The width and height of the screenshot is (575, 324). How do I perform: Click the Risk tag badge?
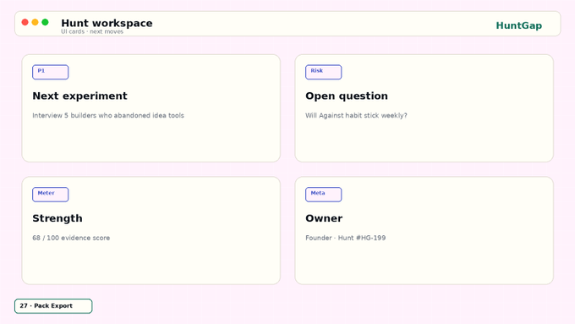(323, 72)
